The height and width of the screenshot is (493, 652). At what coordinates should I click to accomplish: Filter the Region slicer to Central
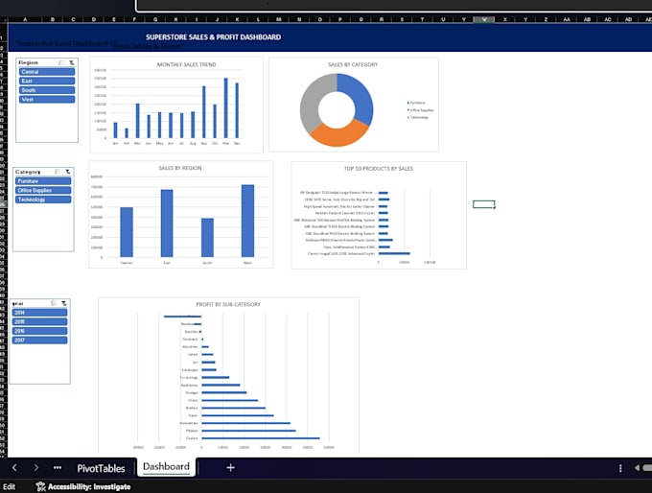point(47,72)
